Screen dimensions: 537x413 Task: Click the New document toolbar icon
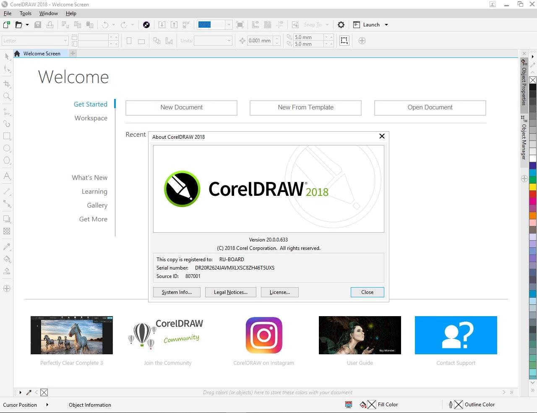click(7, 25)
